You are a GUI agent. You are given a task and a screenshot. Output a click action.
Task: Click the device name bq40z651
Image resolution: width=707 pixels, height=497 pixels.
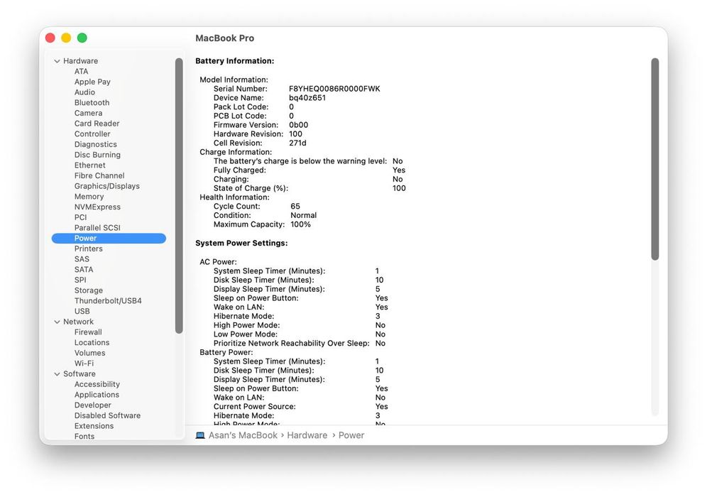[307, 98]
